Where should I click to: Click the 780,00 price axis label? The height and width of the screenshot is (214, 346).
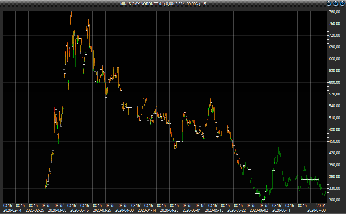(x=334, y=12)
